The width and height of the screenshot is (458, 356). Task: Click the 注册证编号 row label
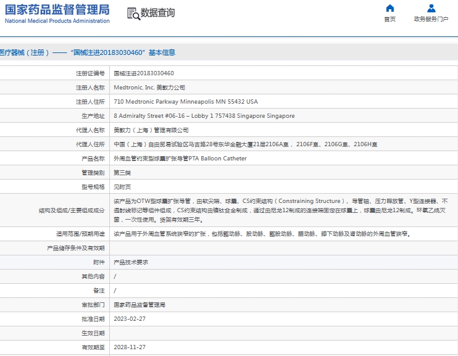click(90, 73)
